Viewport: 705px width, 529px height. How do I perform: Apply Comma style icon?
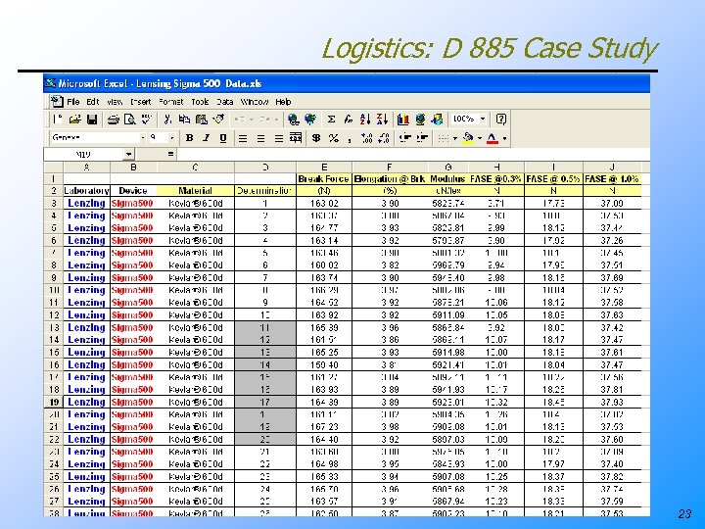pos(350,139)
